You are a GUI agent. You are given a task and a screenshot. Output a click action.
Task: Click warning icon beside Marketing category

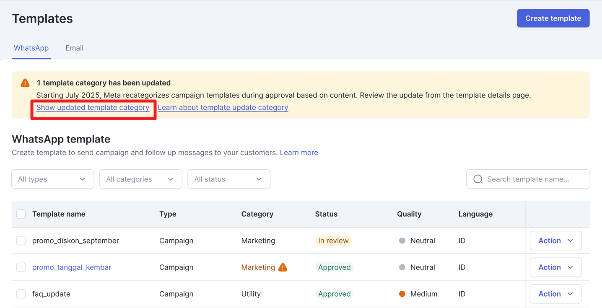283,267
